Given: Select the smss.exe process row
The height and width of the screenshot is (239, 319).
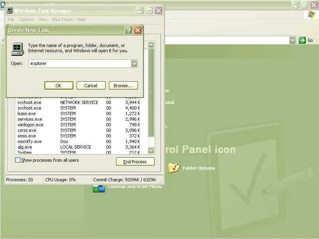Looking at the screenshot, I should tap(79, 136).
